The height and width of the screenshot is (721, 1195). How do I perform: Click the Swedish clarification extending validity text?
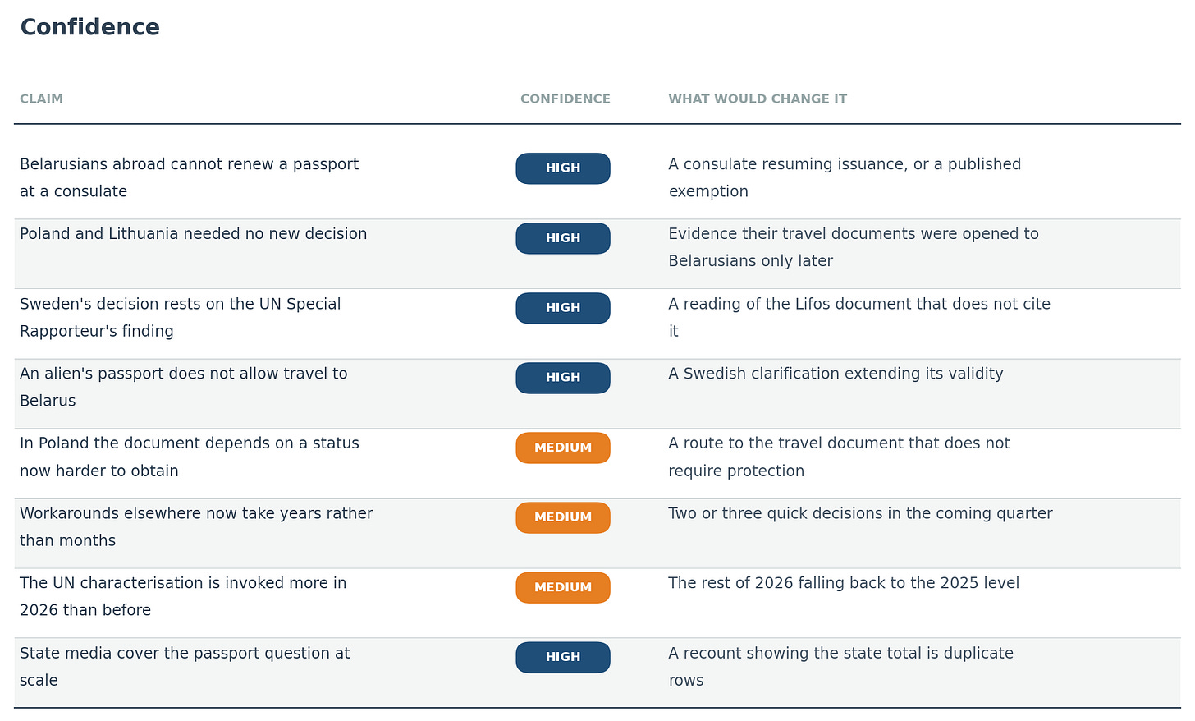click(x=836, y=374)
